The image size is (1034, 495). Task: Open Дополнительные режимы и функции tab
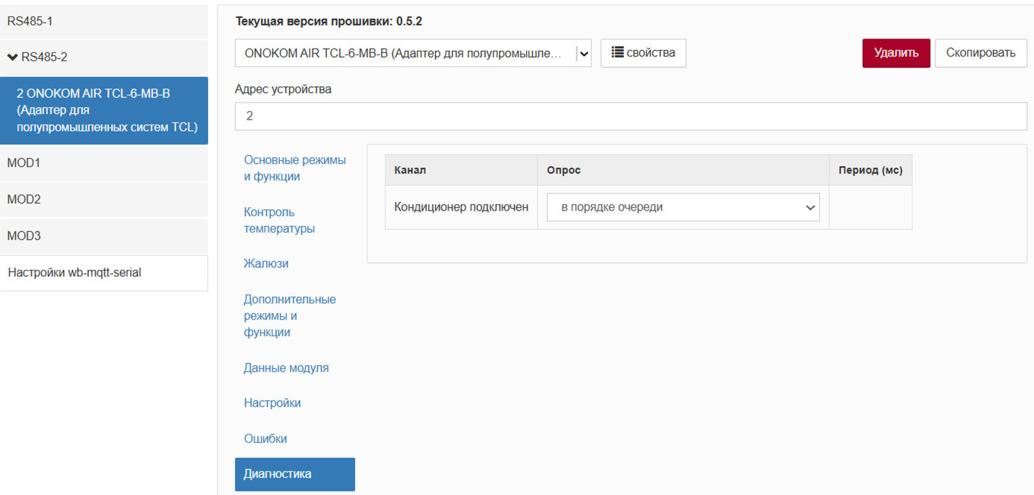(x=290, y=316)
